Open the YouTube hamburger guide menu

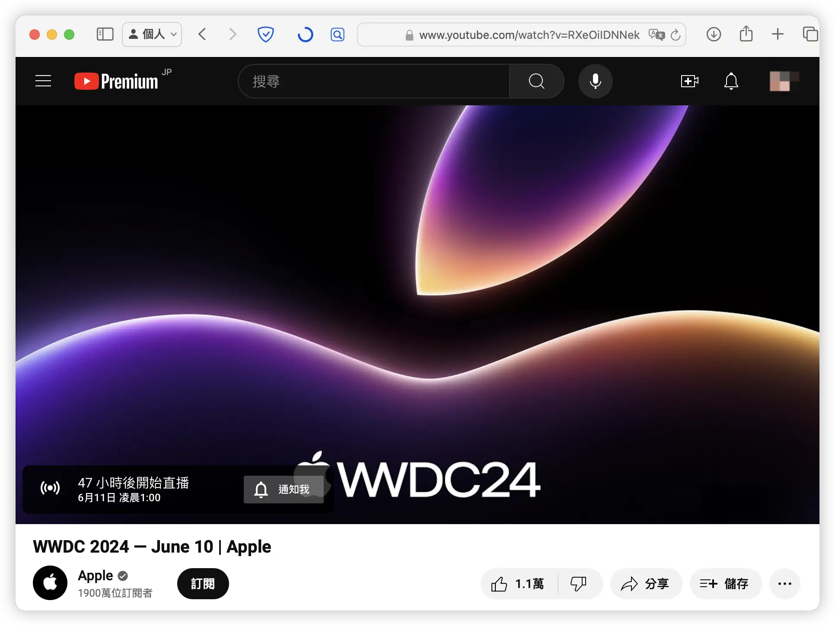point(43,81)
